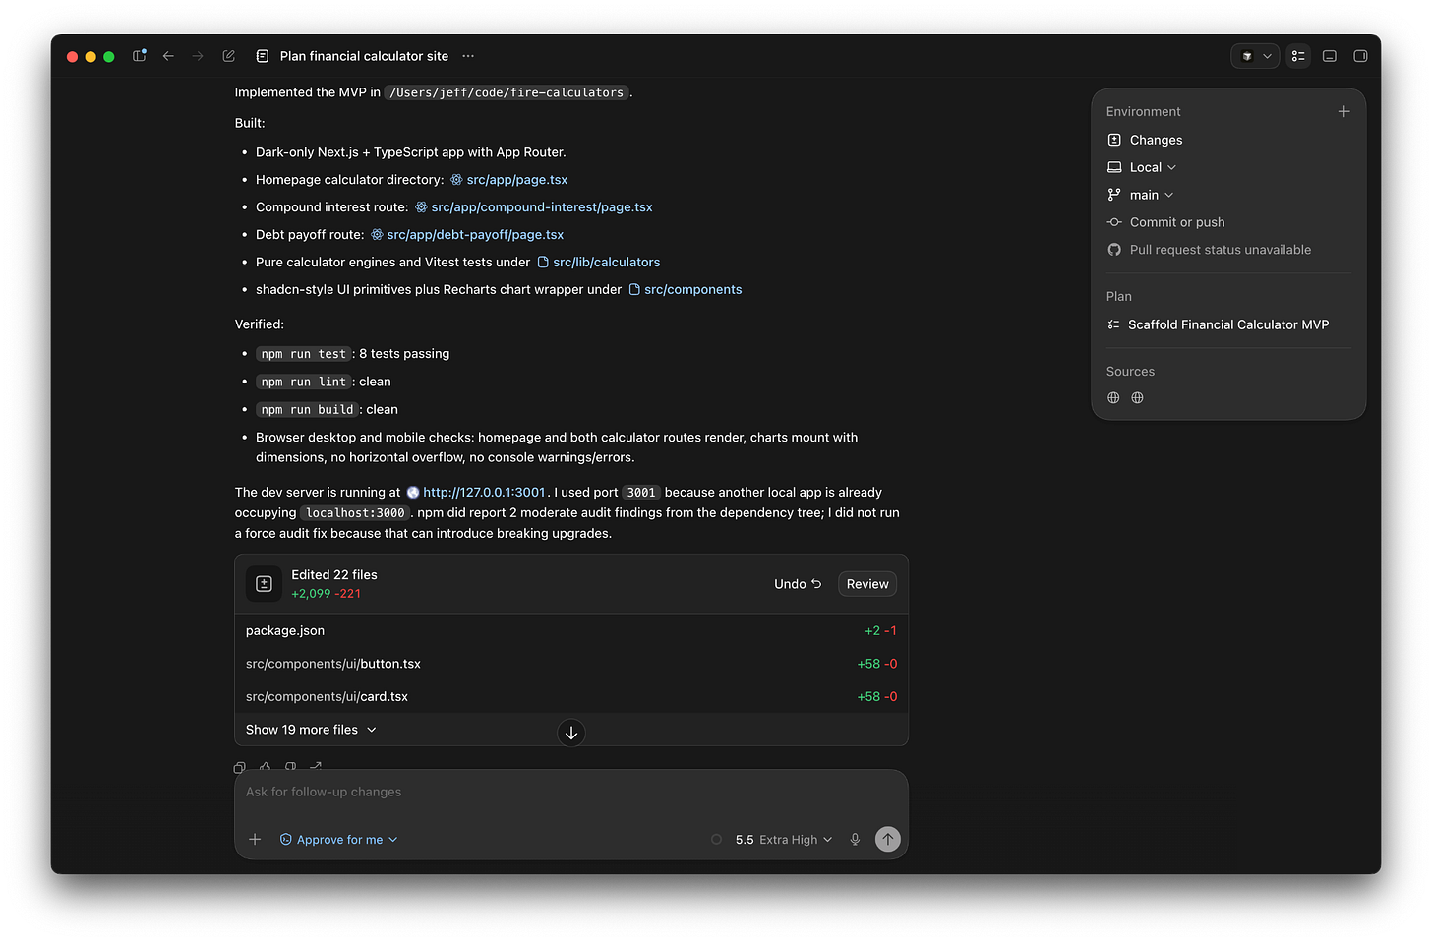Add an attachment with the plus icon

pyautogui.click(x=255, y=839)
